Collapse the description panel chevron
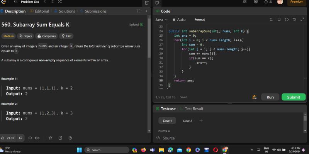The image size is (309, 154). tap(146, 11)
